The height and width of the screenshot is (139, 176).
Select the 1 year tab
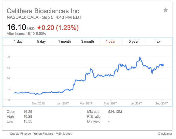pyautogui.click(x=111, y=42)
